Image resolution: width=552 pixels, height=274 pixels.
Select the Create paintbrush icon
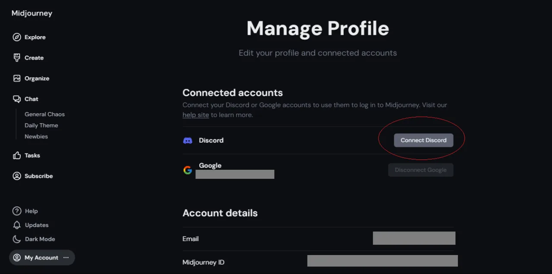tap(17, 58)
